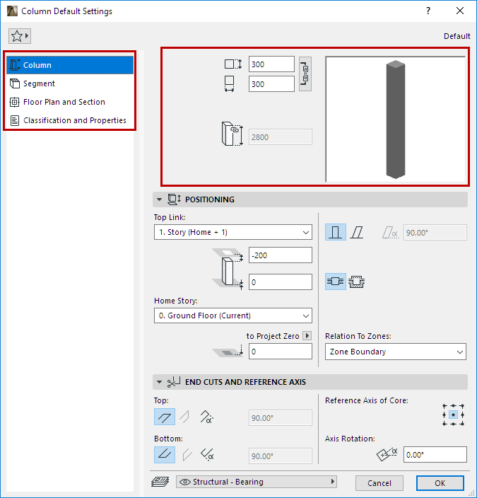Screen dimensions: 477x498
Task: Click the cross-section width field below the first 300
Action: coord(271,84)
